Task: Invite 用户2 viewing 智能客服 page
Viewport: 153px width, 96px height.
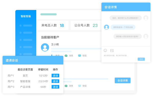Action: (x=55, y=81)
